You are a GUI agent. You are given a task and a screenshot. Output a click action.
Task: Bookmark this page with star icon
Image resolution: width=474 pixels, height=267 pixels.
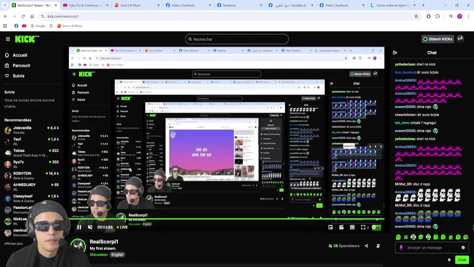pos(416,16)
